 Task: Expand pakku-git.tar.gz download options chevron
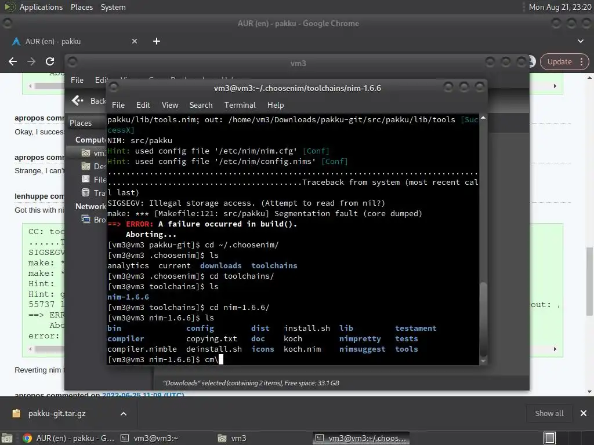pyautogui.click(x=124, y=414)
